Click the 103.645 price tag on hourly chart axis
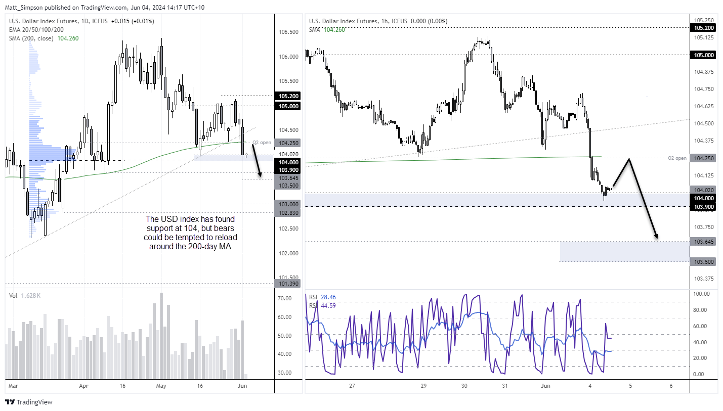This screenshot has width=723, height=411. pyautogui.click(x=704, y=242)
